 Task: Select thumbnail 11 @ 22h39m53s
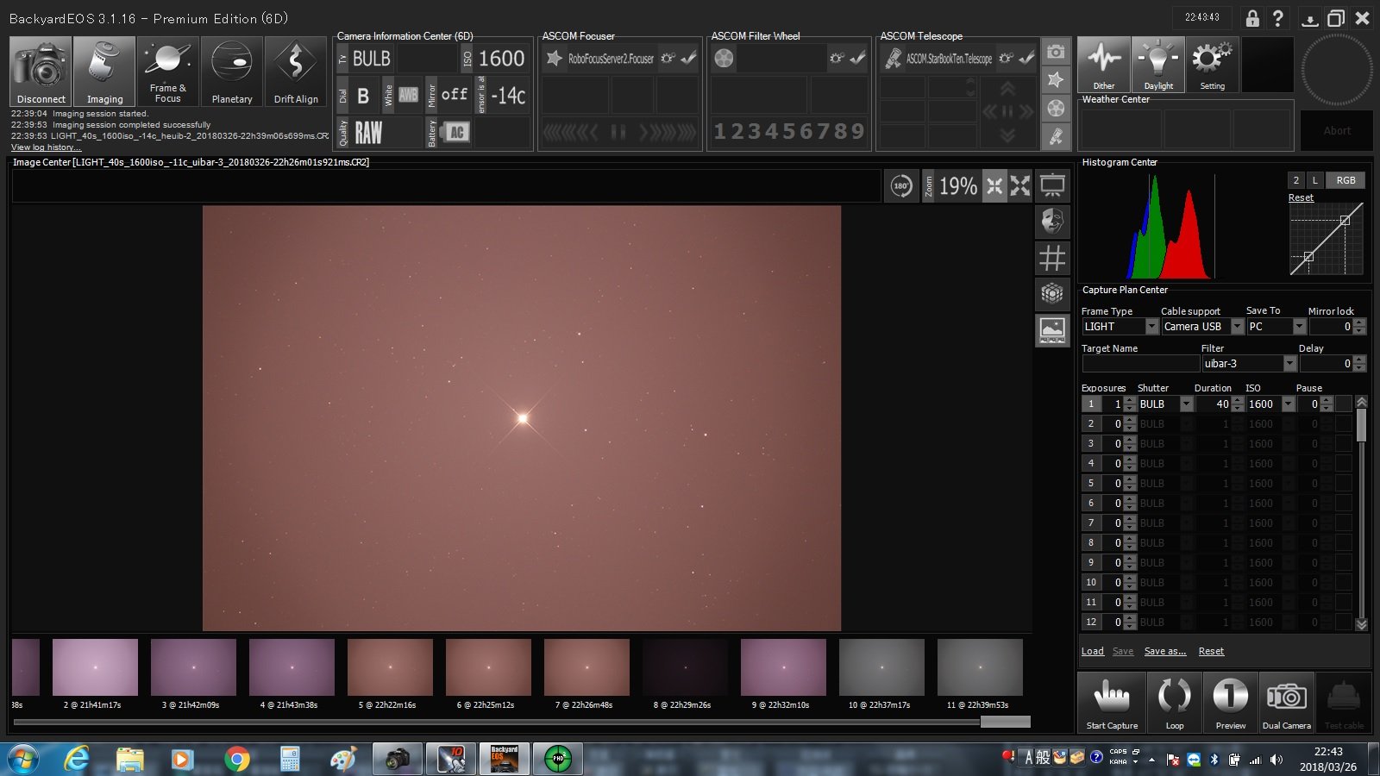coord(980,667)
